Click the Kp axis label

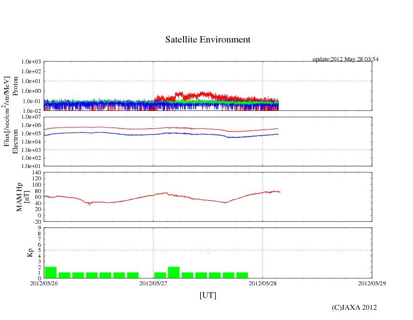[30, 253]
